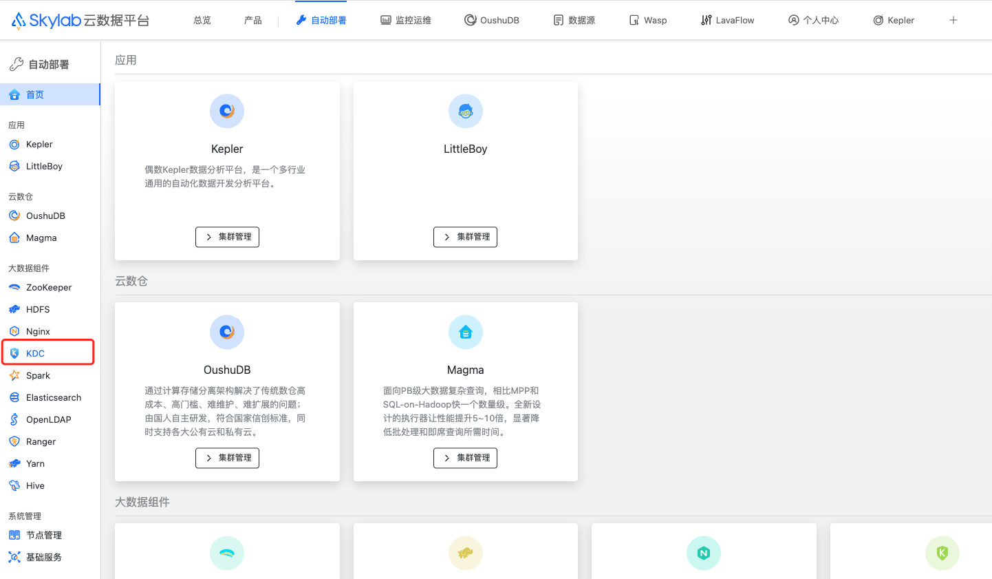Click the Kepler card title
This screenshot has height=579, width=992.
[227, 149]
